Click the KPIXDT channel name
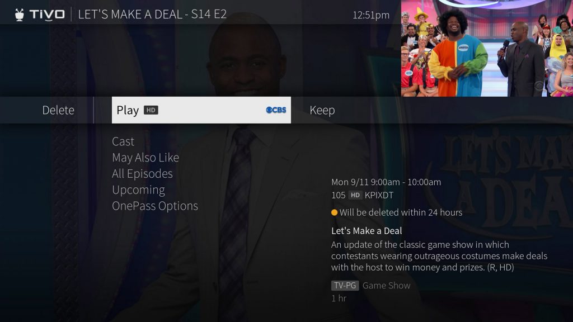 [379, 195]
